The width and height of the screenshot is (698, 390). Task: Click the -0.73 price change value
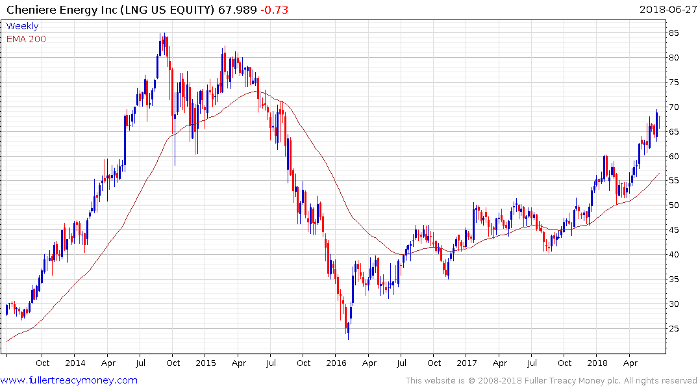pos(274,9)
